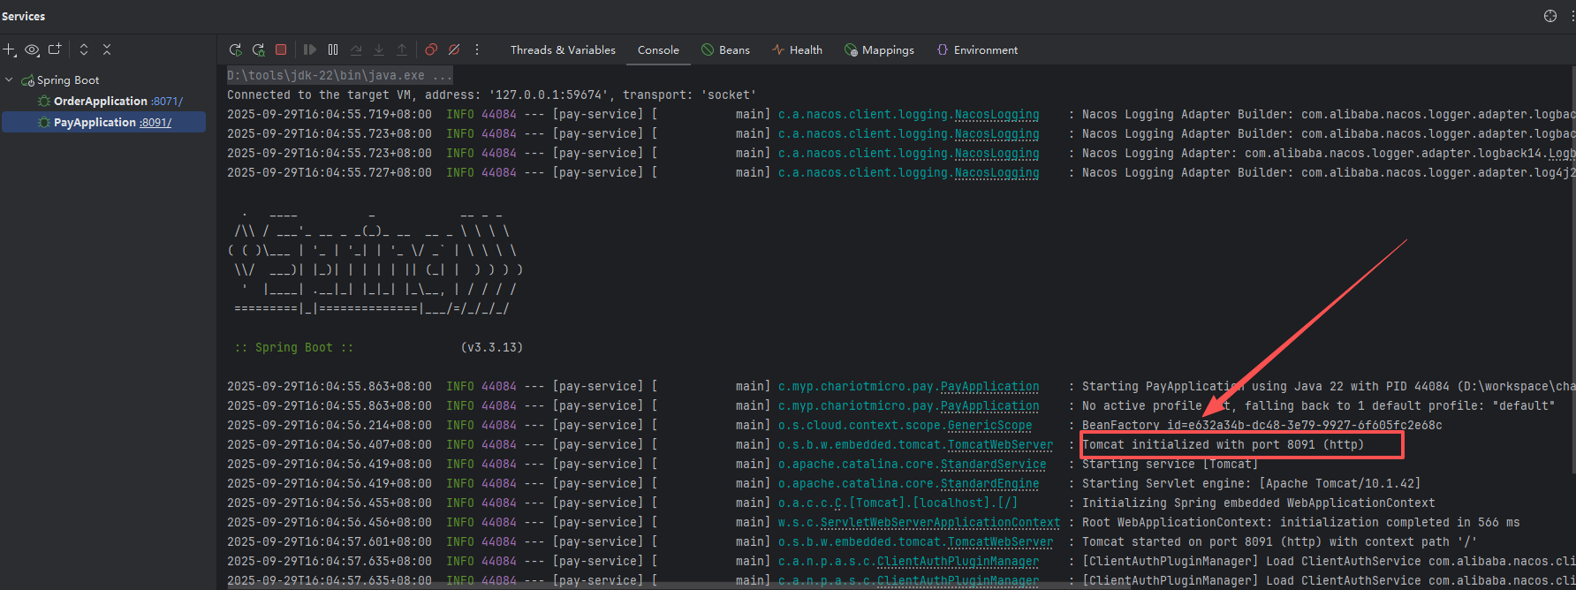Image resolution: width=1576 pixels, height=590 pixels.
Task: Open the Environment tab
Action: pos(977,50)
